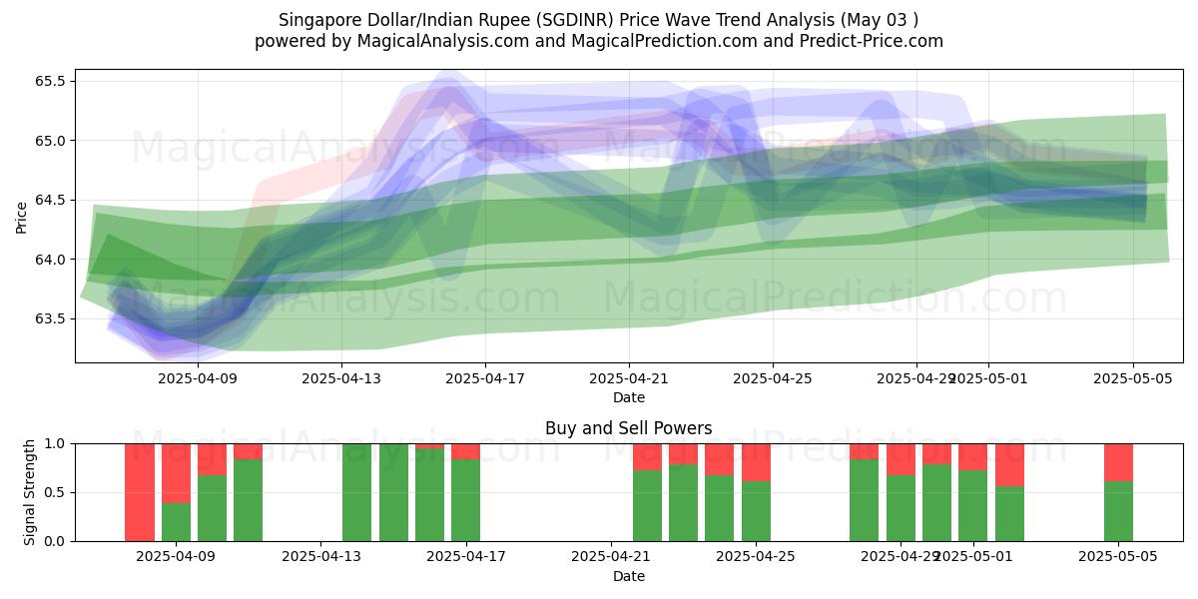
Task: Click the 'Price' y-axis label
Action: point(22,217)
